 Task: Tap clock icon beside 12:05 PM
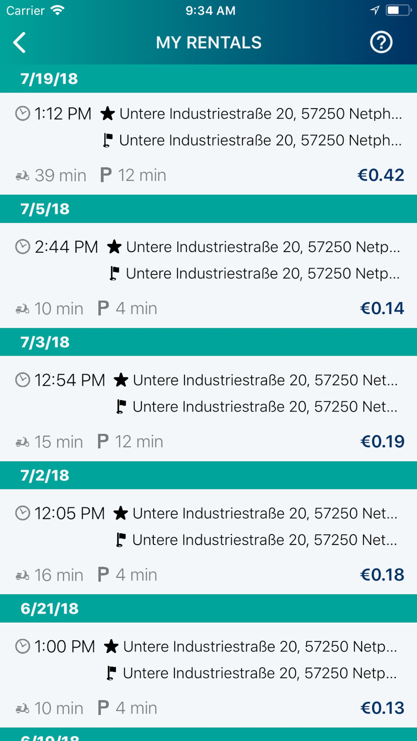coord(23,513)
